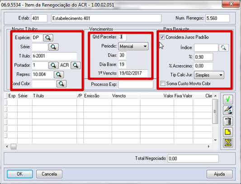Click the empty Série field
This screenshot has width=241, height=184.
pyautogui.click(x=40, y=47)
